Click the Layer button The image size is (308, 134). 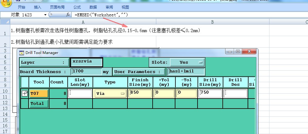pyautogui.click(x=44, y=62)
